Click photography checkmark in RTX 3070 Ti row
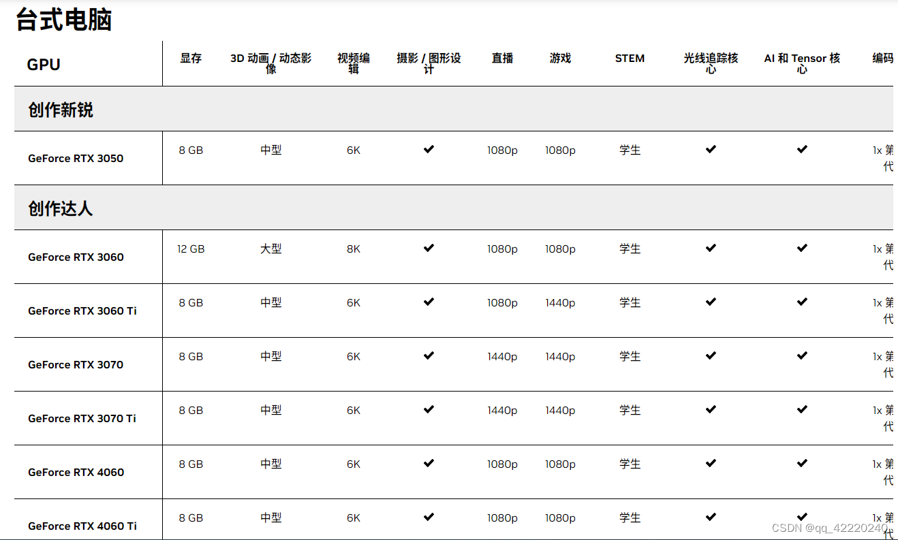 coord(429,409)
